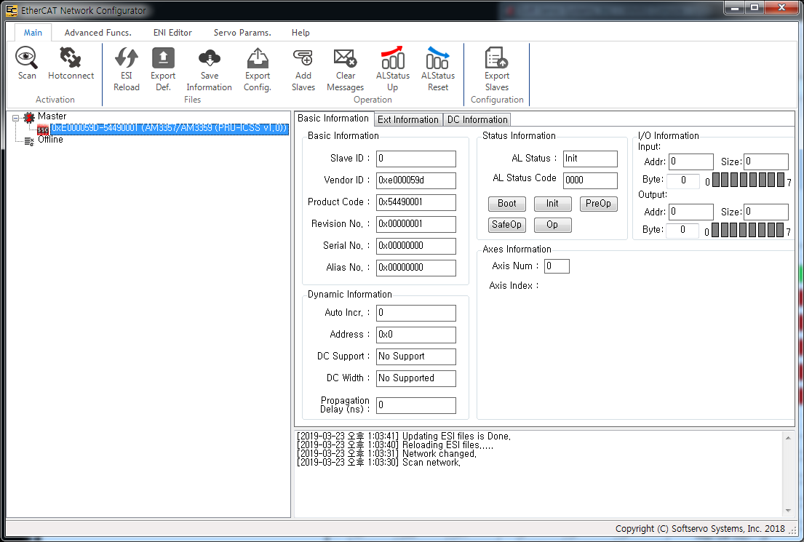This screenshot has width=804, height=542.
Task: Click the Auto Incr. field
Action: coord(416,313)
